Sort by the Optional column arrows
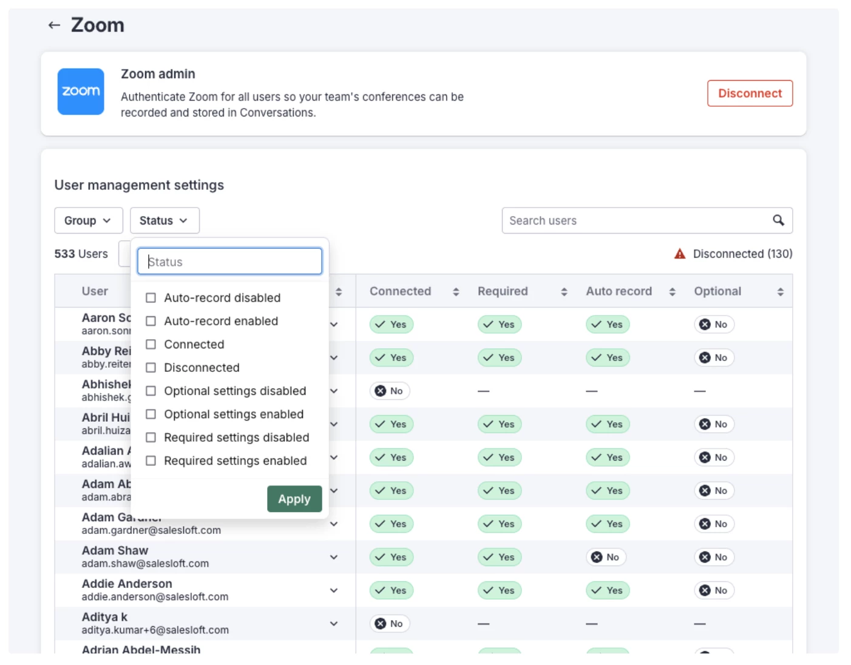Viewport: 851px width, 665px height. point(780,292)
